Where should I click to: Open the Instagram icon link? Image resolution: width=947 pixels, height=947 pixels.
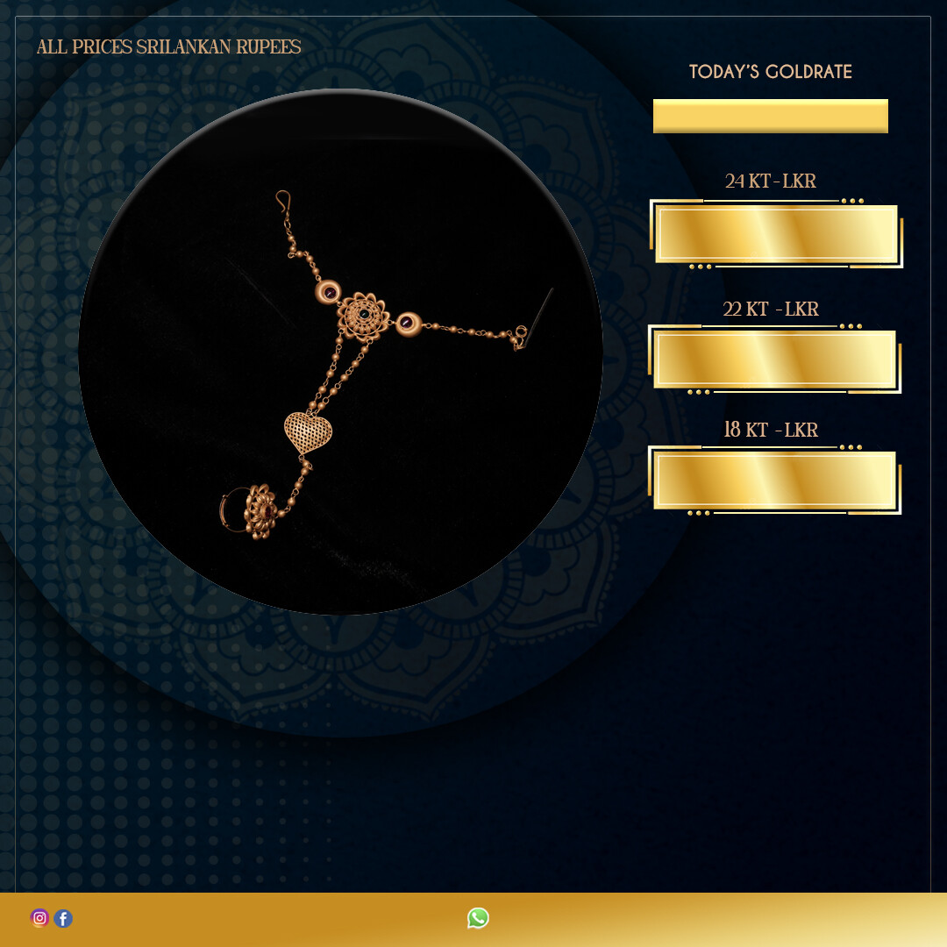[39, 918]
